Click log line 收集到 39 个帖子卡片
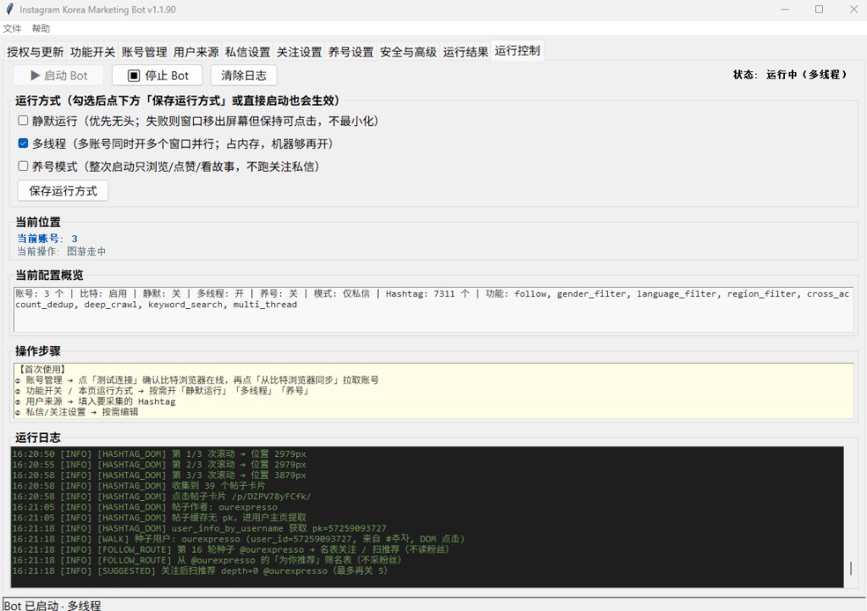Screen dimensions: 867x611 click(x=138, y=486)
